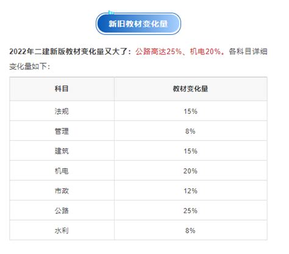Click the 15% value in 建筑 row
Viewport: 289px width, 254px height.
point(190,151)
